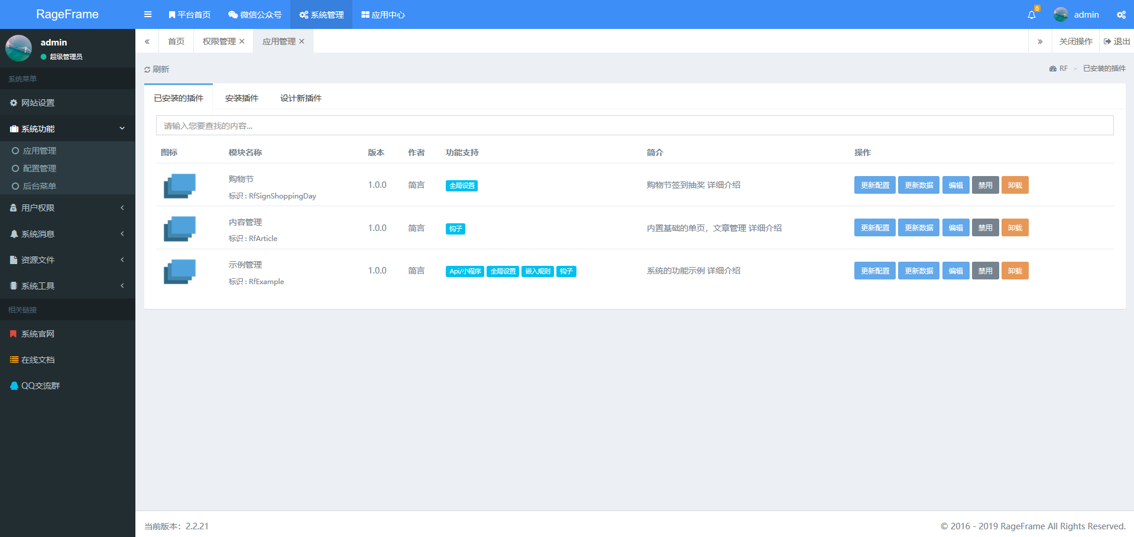
Task: Click the 购物节 plugin icon thumbnail
Action: click(x=180, y=185)
